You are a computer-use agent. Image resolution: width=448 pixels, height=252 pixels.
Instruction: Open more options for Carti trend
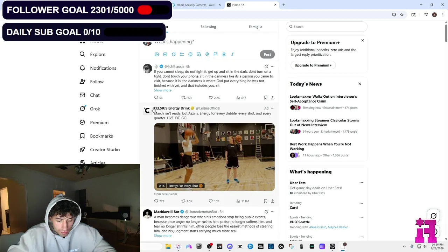point(361,203)
